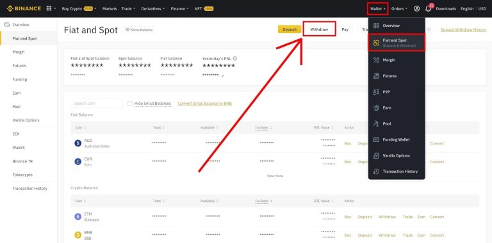This screenshot has width=492, height=243.
Task: Open Margin in the left sidebar
Action: 19,52
